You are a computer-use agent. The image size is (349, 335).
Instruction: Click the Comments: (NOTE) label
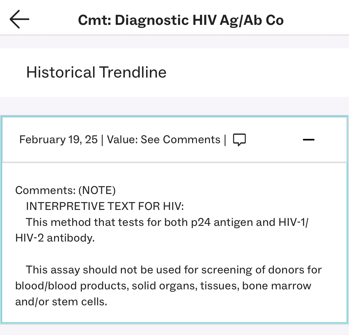(65, 190)
